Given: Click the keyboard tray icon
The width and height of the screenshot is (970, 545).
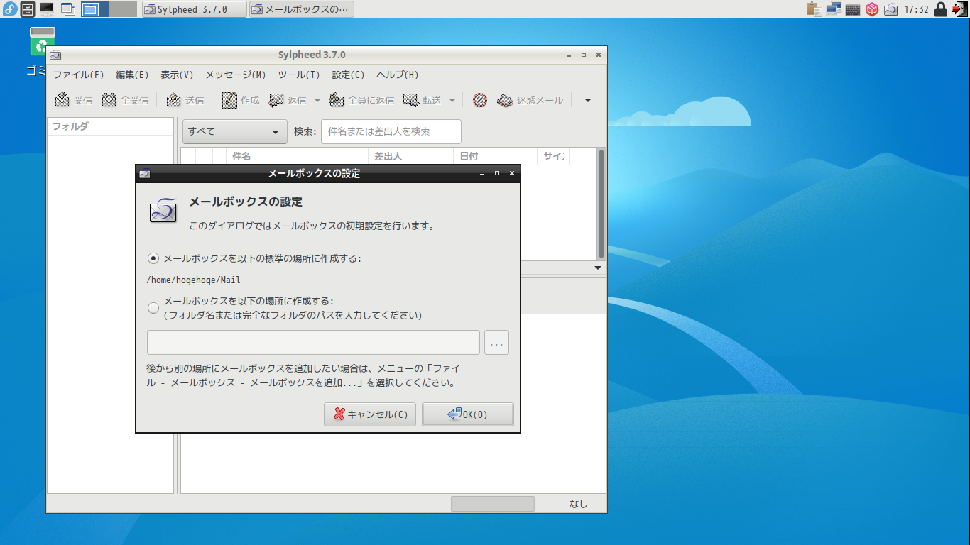Looking at the screenshot, I should [853, 9].
